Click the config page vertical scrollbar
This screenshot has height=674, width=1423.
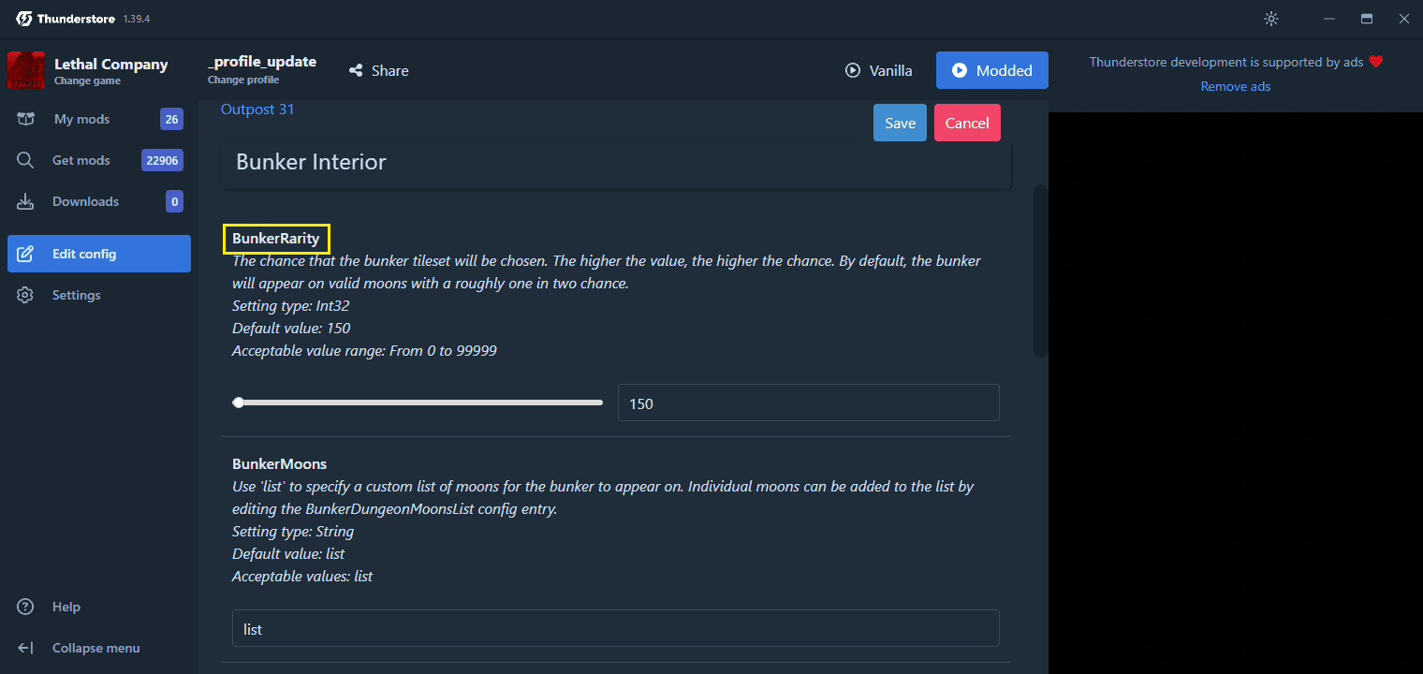(1040, 270)
